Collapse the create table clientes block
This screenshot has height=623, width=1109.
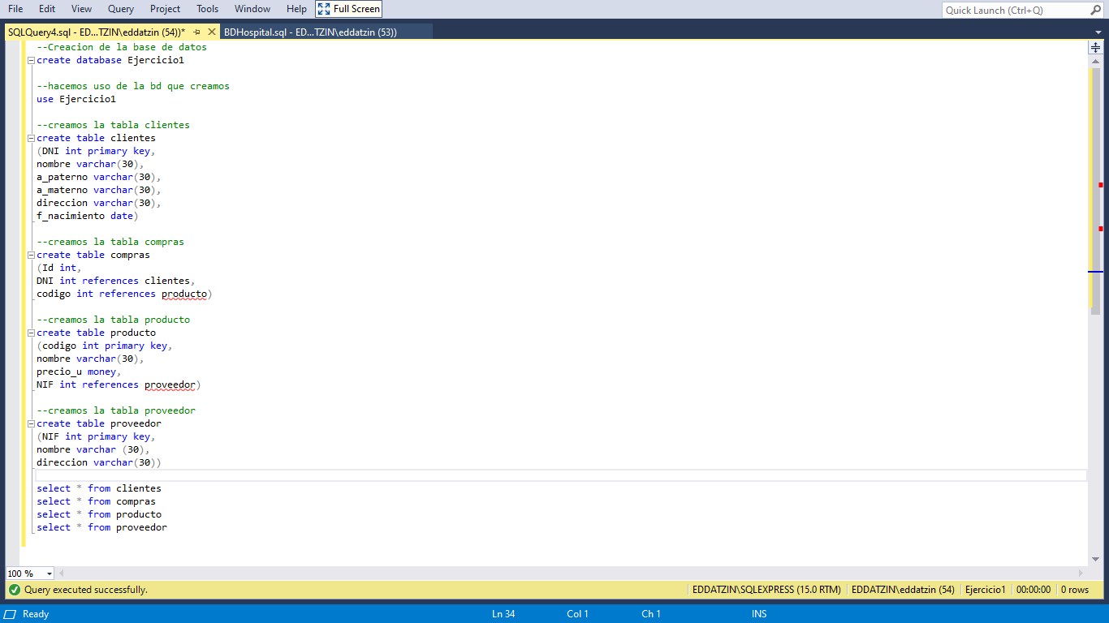pyautogui.click(x=30, y=138)
